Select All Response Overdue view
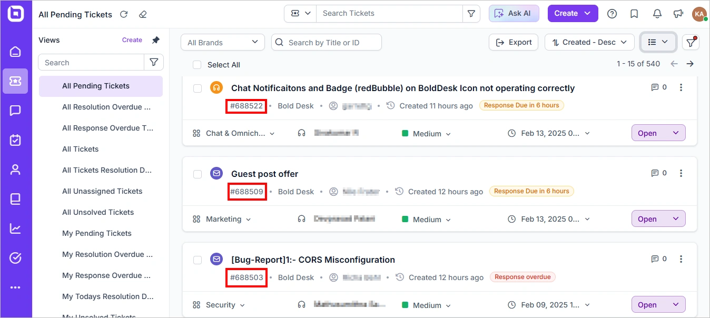 101,128
